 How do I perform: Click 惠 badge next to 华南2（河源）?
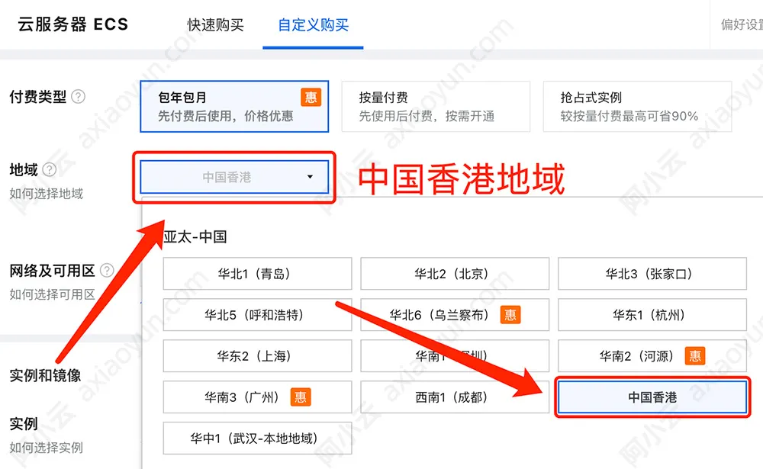tap(694, 356)
